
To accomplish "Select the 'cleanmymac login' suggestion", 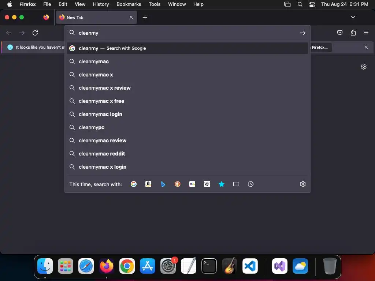I will (x=187, y=114).
